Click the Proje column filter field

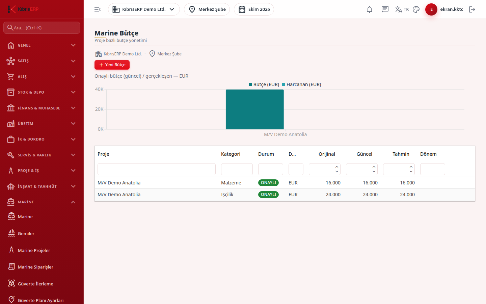(x=157, y=169)
